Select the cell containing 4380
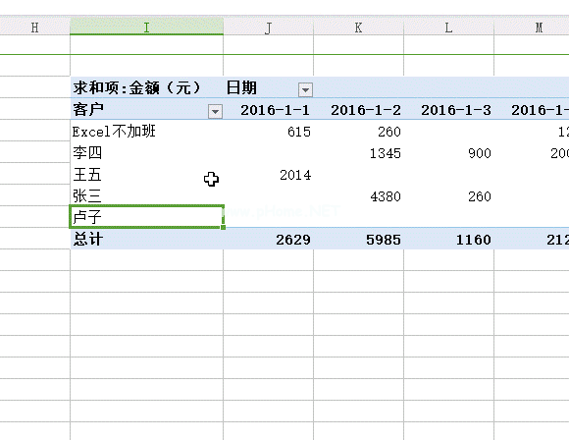 pos(358,196)
